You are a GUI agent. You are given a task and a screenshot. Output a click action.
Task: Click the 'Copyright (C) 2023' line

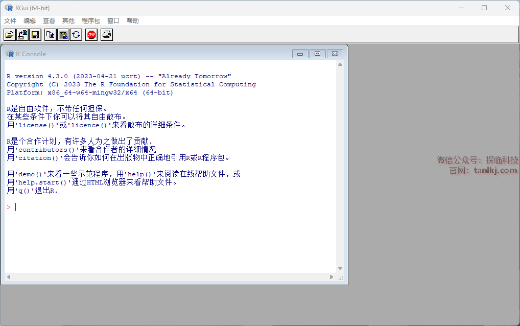[x=131, y=85]
